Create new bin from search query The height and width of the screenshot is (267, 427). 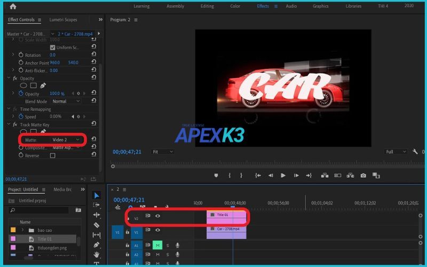(78, 210)
